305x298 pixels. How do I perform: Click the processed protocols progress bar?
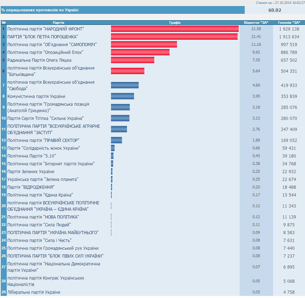click(x=122, y=10)
